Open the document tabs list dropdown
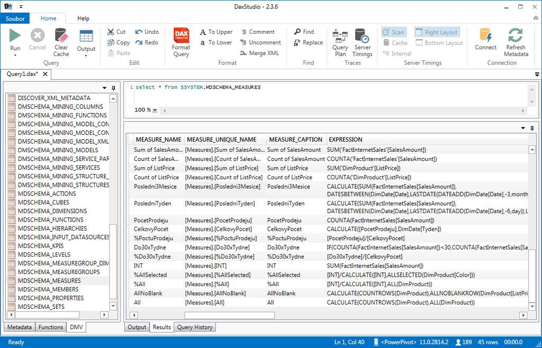Screen dimensions: 542x348 [537, 74]
